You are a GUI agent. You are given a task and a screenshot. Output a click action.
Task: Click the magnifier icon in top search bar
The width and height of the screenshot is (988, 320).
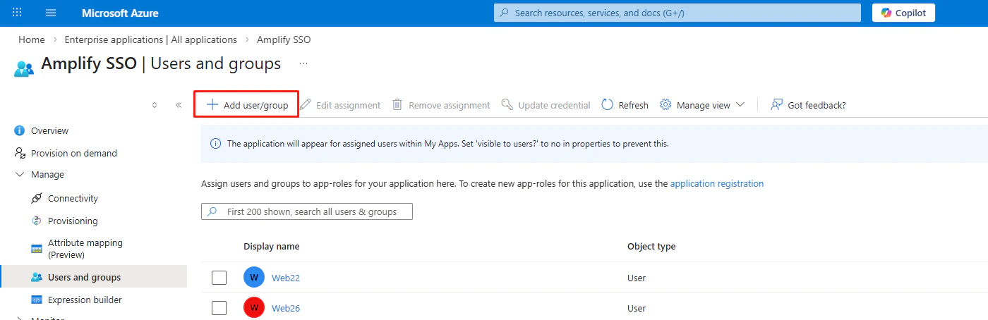coord(505,13)
